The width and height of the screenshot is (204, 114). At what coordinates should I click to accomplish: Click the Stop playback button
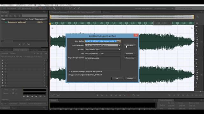(x=98, y=95)
